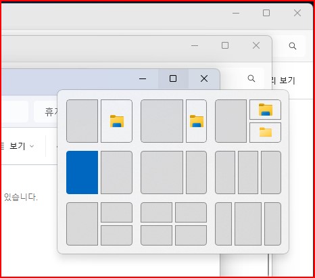Click the 있습니다. text in front window

(x=21, y=198)
